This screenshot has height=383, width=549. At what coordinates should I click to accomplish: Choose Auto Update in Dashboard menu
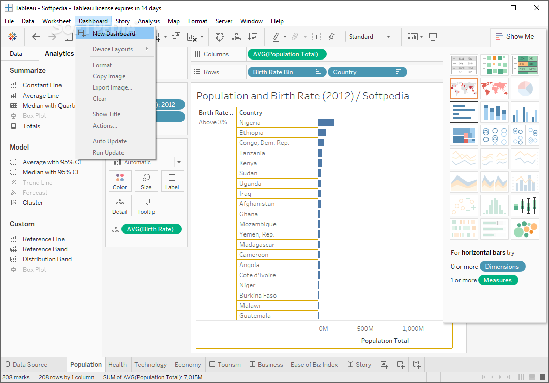click(x=115, y=141)
